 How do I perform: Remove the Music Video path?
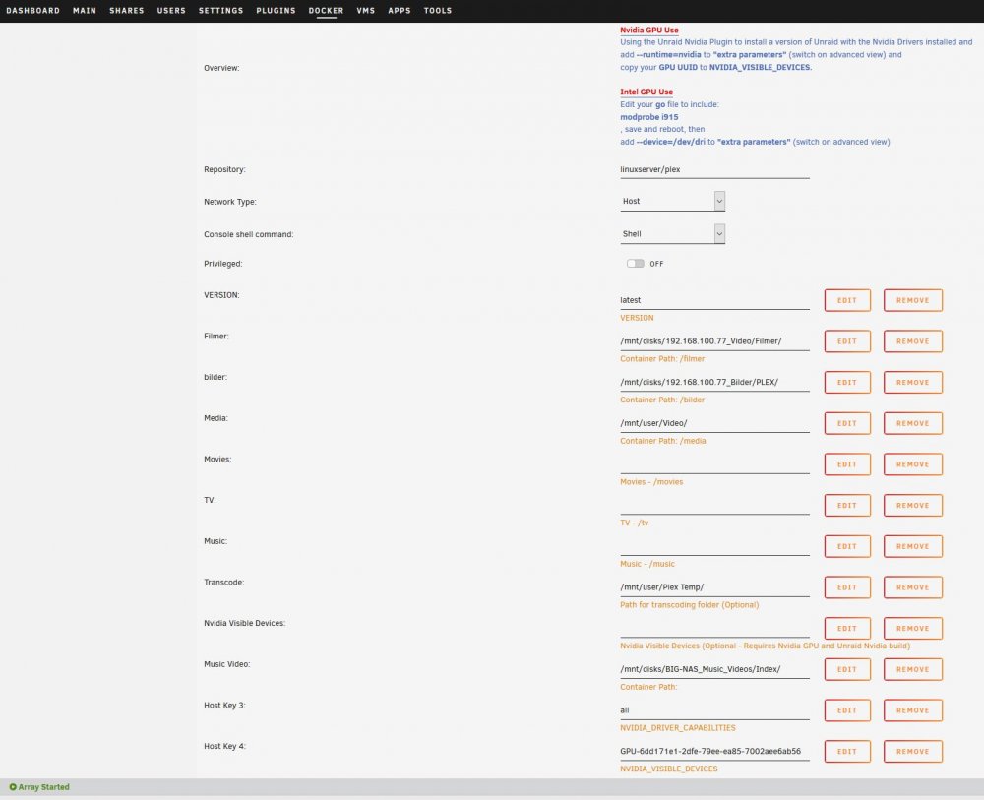(x=912, y=669)
